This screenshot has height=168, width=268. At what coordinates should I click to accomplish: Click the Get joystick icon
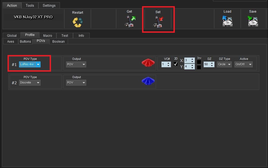[130, 21]
